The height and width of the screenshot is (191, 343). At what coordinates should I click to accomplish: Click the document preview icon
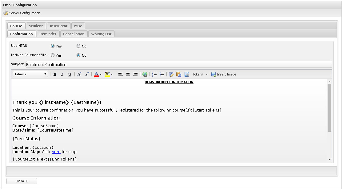point(187,75)
